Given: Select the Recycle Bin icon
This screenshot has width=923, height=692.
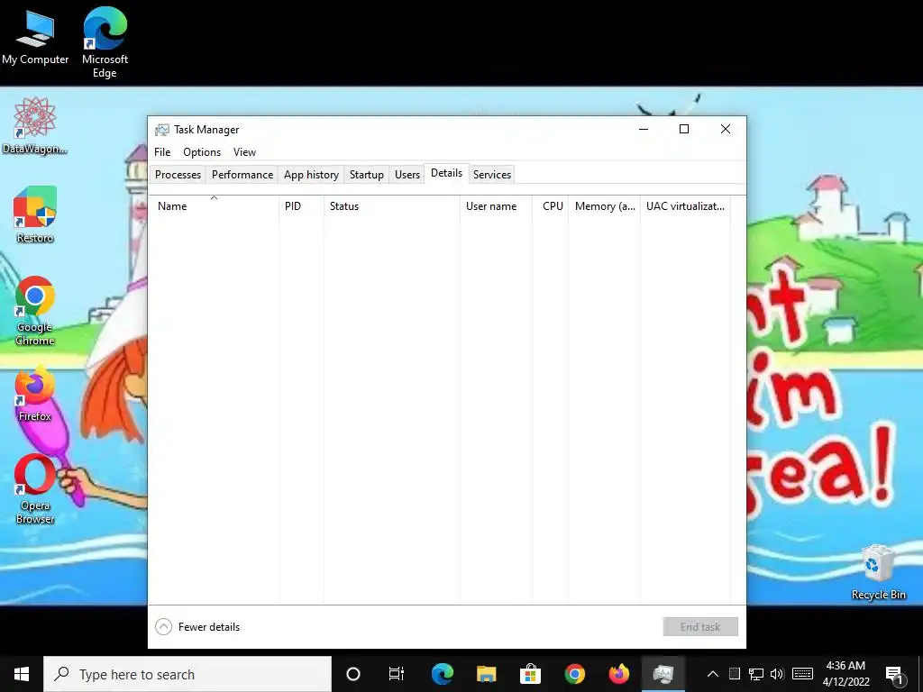Looking at the screenshot, I should (x=878, y=572).
